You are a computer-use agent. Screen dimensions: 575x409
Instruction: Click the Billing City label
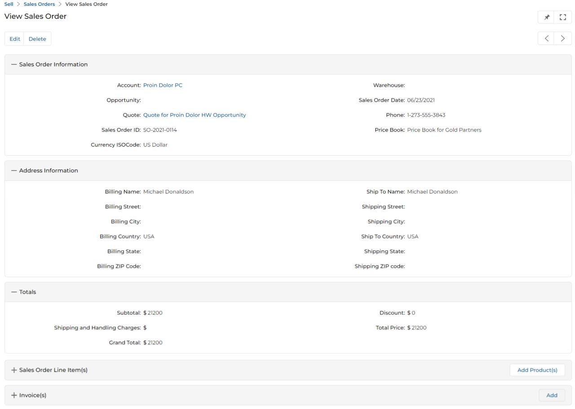point(126,221)
